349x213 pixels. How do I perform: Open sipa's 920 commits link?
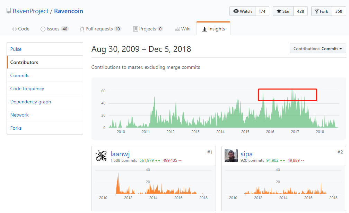(x=252, y=160)
